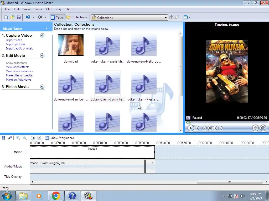269x201 pixels.
Task: Click the Split Clip icon
Action: [x=255, y=128]
